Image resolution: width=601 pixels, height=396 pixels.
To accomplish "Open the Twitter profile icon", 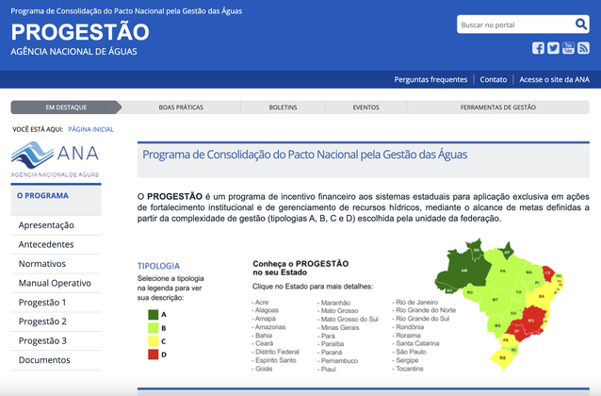I will [553, 48].
